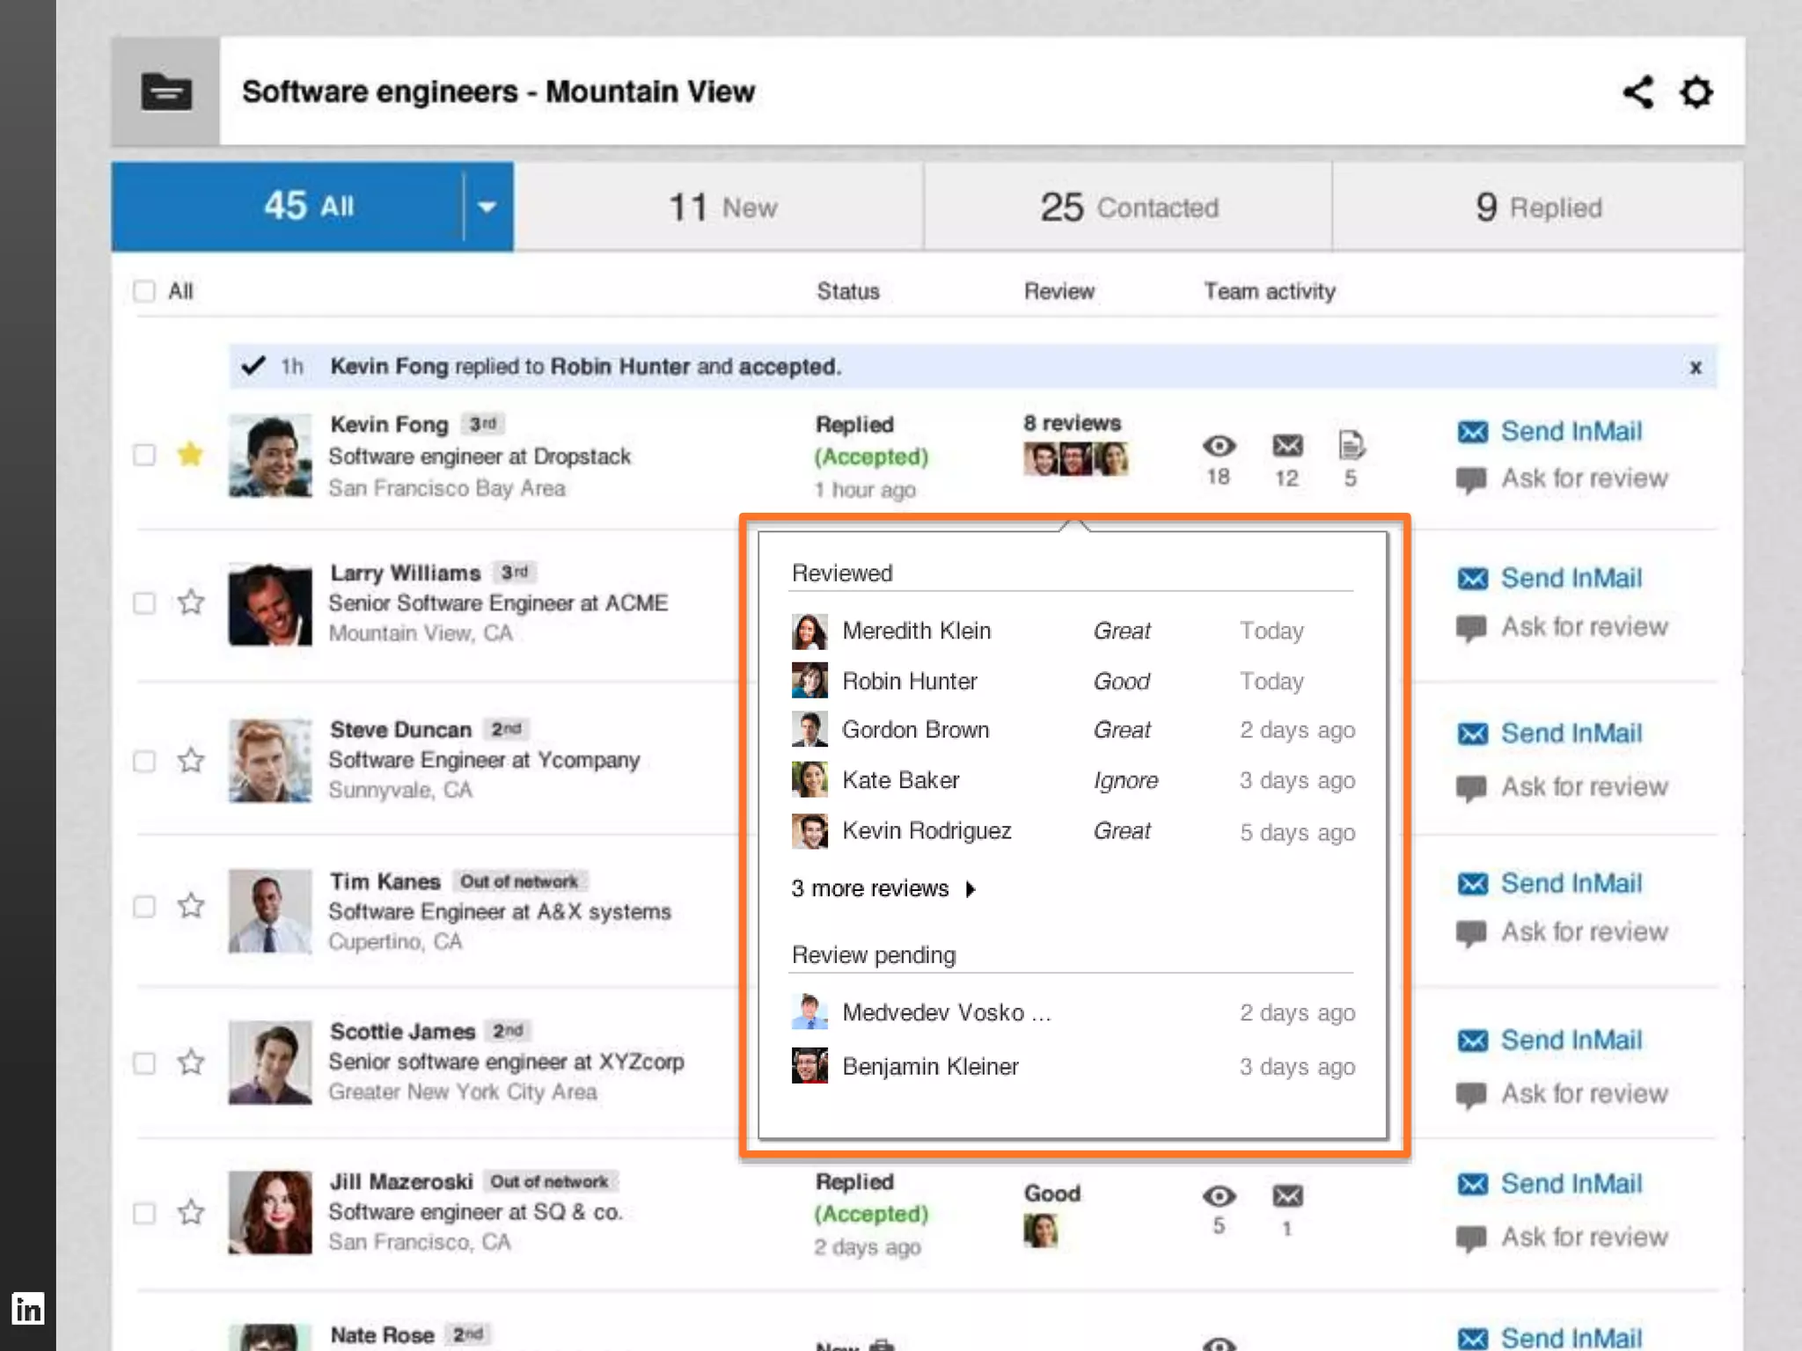Screen dimensions: 1802x1351
Task: Open dropdown arrow next to 45 All
Action: tap(487, 207)
